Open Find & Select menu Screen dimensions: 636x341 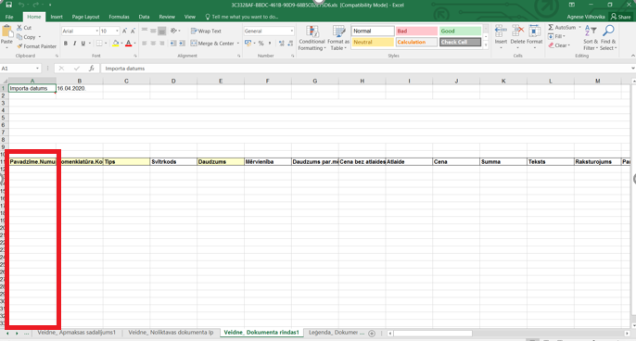click(x=608, y=38)
